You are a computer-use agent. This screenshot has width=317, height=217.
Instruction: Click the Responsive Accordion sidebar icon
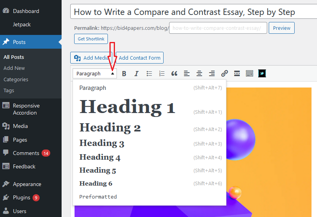[x=6, y=106]
